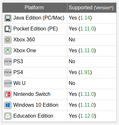
Task: Click the PS4 logo icon
Action: click(x=8, y=72)
